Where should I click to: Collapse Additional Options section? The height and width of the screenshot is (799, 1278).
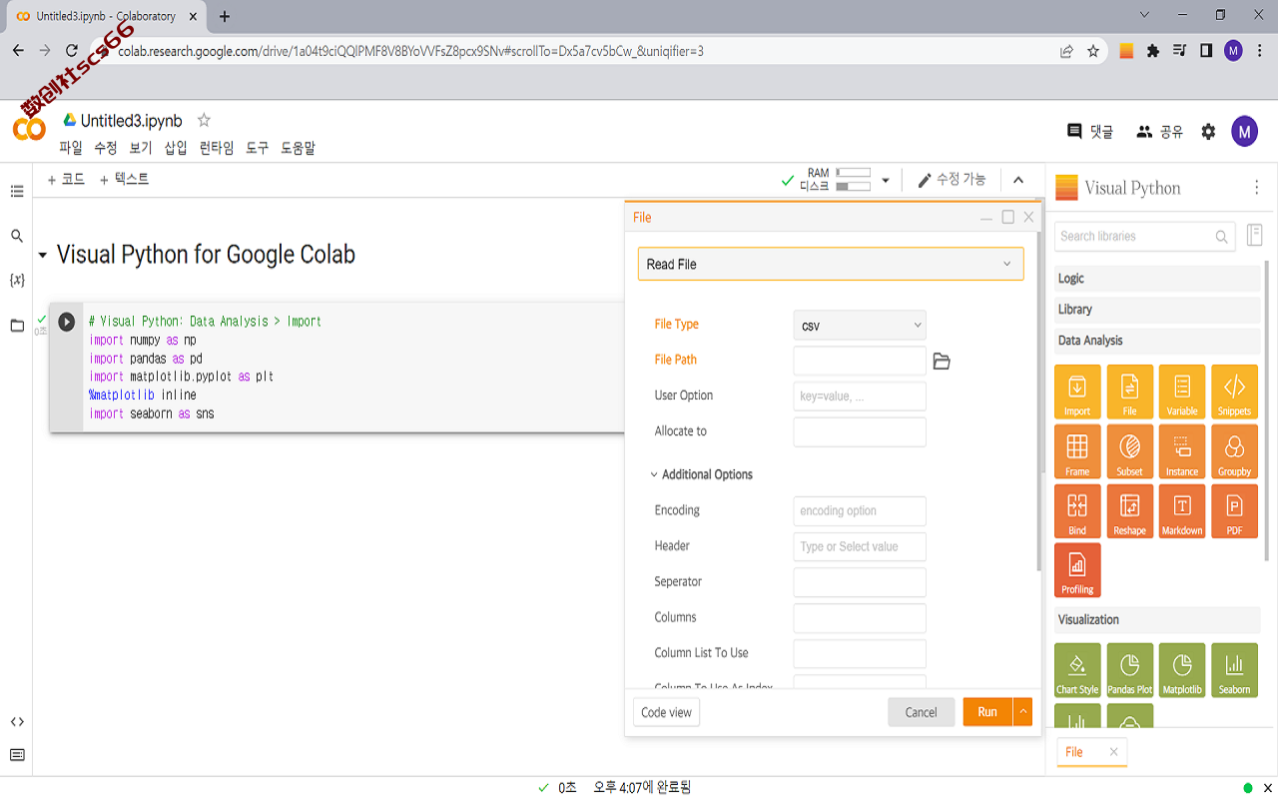[x=702, y=474]
